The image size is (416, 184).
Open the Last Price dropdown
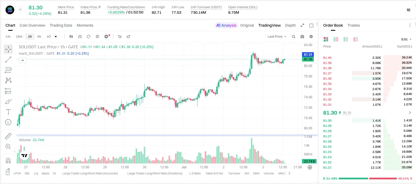pyautogui.click(x=277, y=37)
